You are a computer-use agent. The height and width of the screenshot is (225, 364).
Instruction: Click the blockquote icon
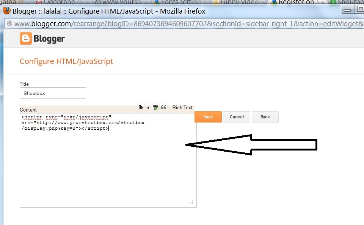(x=163, y=107)
